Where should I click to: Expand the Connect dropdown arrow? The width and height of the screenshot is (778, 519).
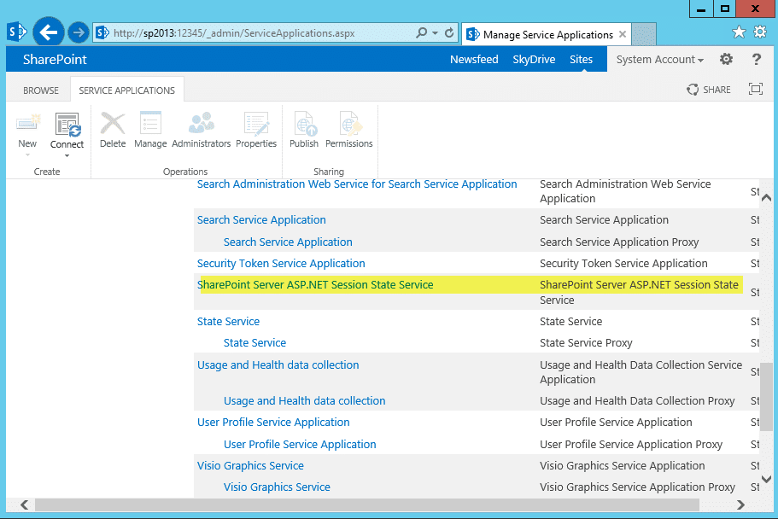coord(67,156)
